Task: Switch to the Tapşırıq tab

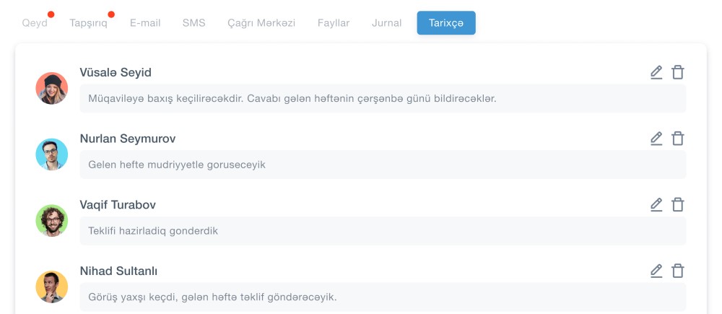Action: click(x=88, y=23)
